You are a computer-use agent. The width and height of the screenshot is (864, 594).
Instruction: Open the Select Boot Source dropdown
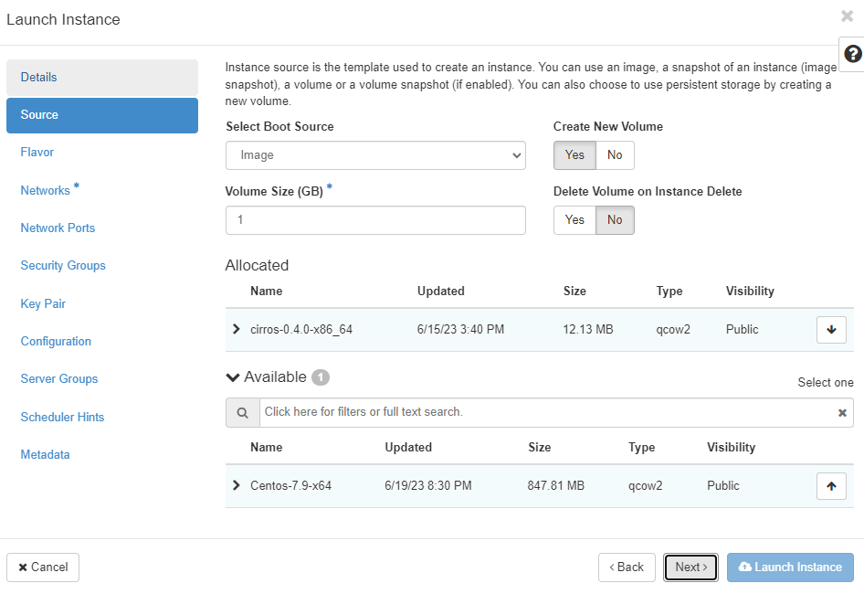[x=375, y=155]
